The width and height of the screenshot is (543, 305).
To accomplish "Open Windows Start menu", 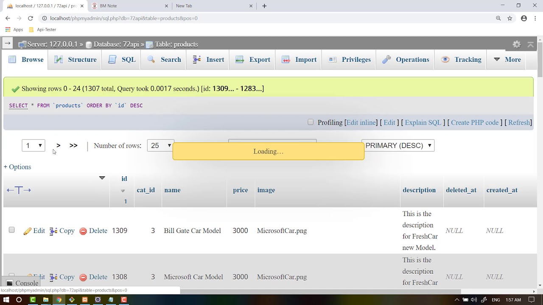I will point(6,299).
